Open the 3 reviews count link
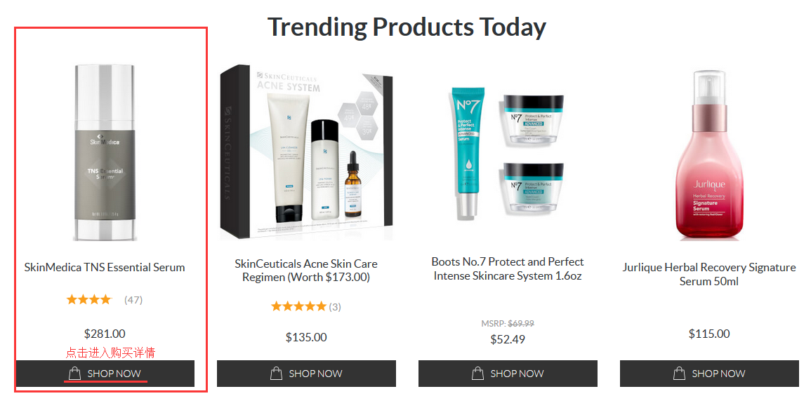 (335, 307)
